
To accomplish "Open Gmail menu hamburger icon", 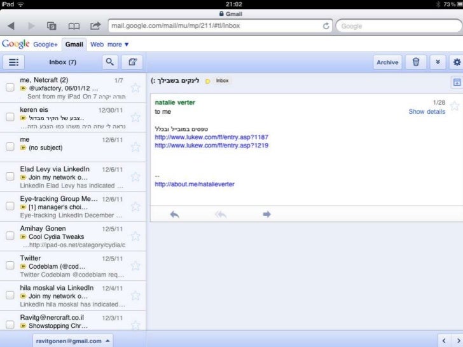I will coord(13,62).
